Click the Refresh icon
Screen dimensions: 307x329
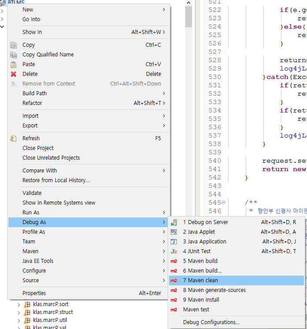pyautogui.click(x=13, y=138)
